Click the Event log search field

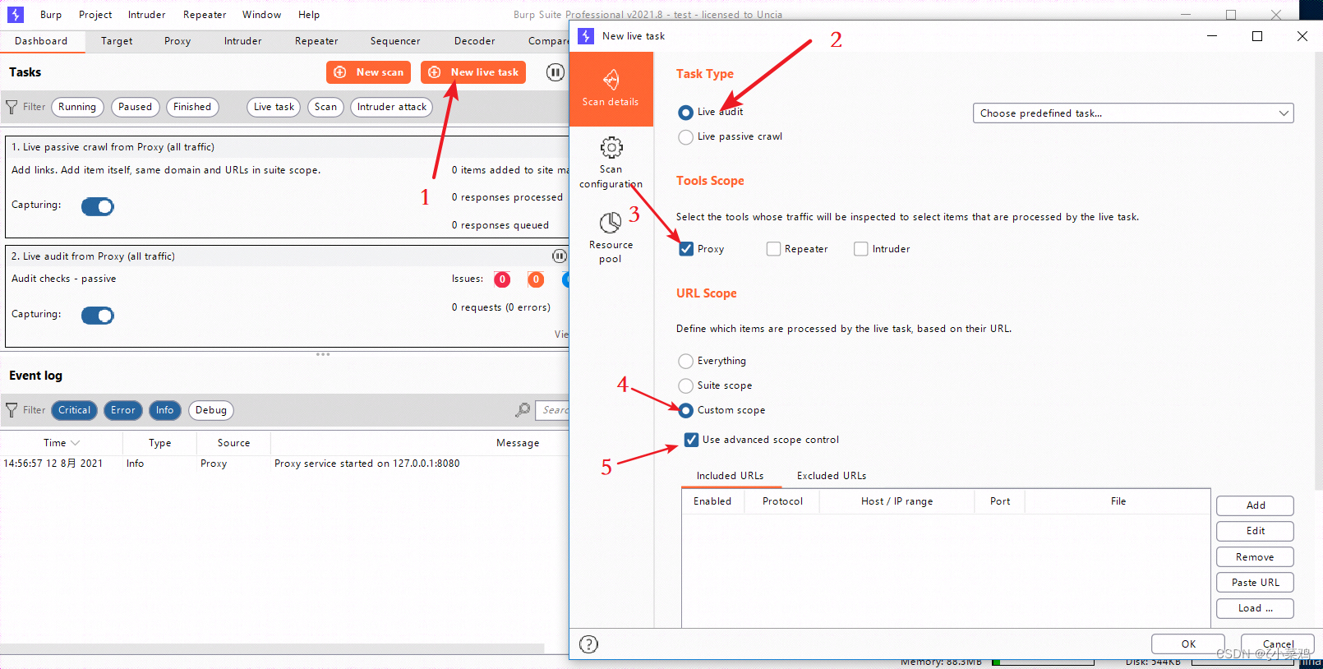pos(553,410)
